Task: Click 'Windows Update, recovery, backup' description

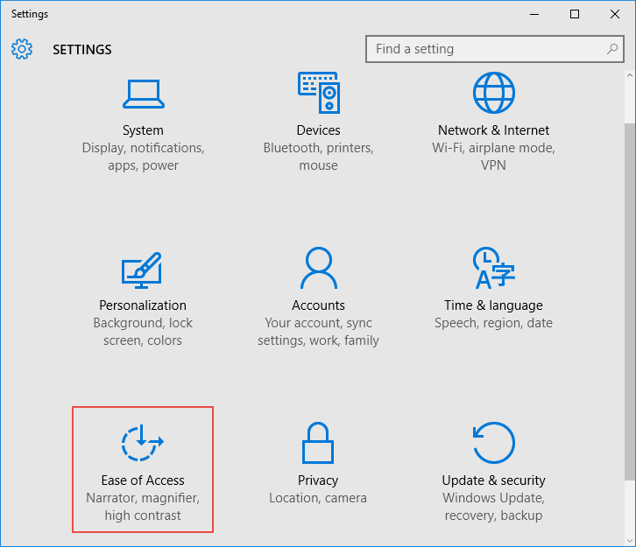Action: pos(493,507)
